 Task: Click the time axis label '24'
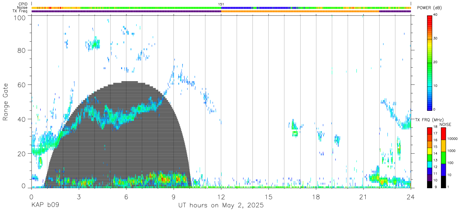click(x=411, y=197)
